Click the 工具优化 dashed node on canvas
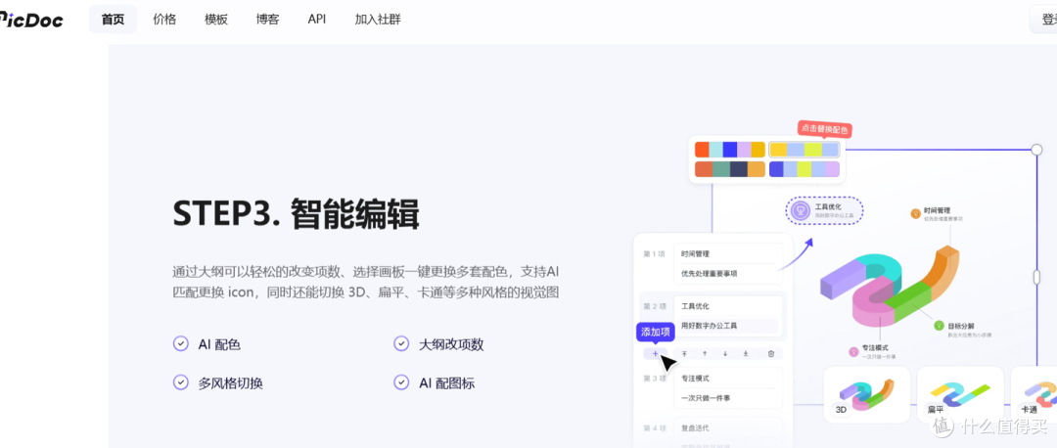 coord(824,211)
